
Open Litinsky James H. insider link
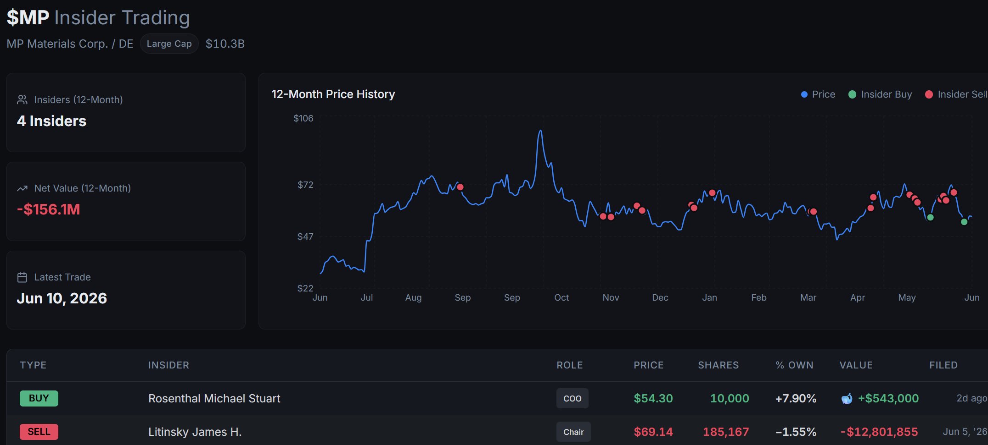195,432
